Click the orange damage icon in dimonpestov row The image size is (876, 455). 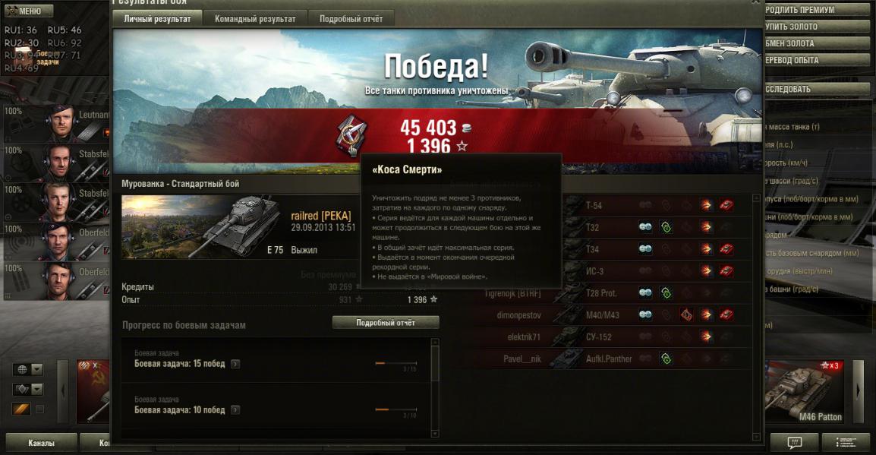pos(687,315)
